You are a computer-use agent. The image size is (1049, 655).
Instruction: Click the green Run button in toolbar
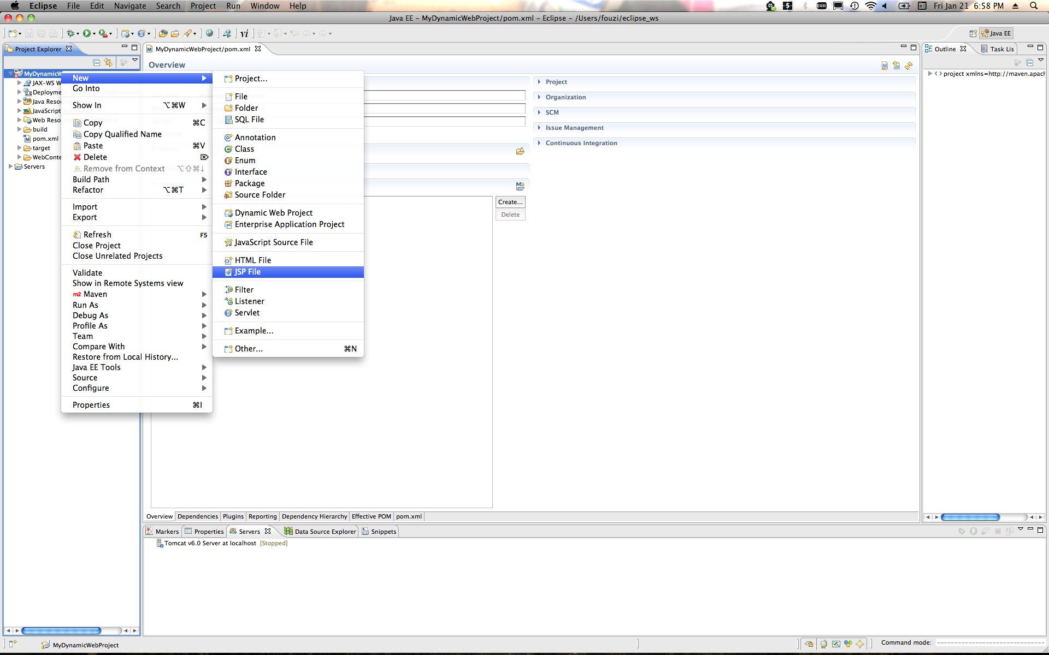tap(87, 33)
